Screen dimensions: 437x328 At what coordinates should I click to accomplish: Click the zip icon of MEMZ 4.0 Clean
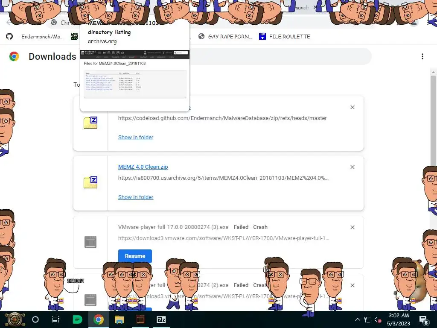click(x=90, y=183)
